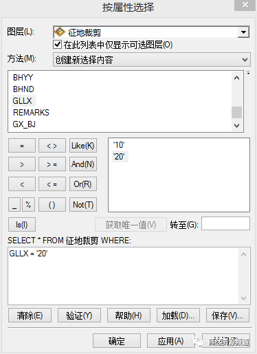This screenshot has width=257, height=354.
Task: Insert the And(N) operator
Action: coord(83,164)
